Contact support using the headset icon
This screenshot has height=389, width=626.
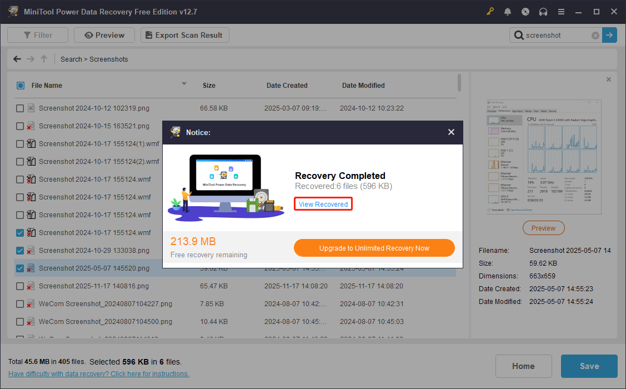pyautogui.click(x=543, y=11)
